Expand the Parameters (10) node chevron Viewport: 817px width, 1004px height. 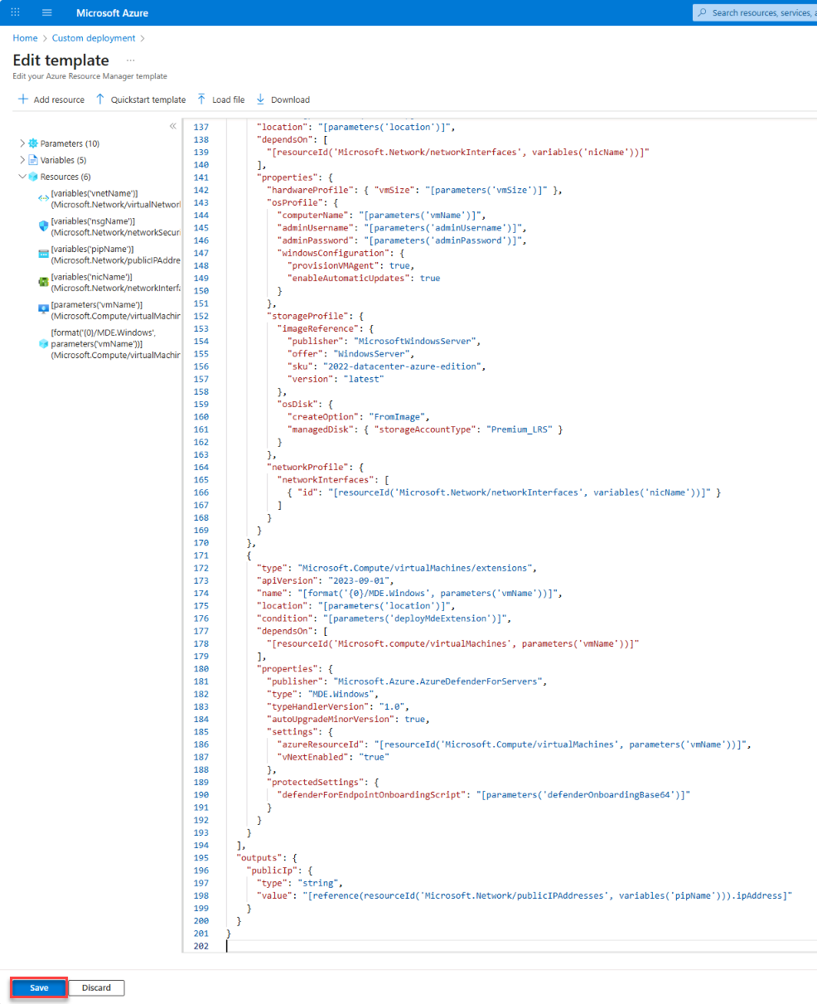click(x=22, y=143)
